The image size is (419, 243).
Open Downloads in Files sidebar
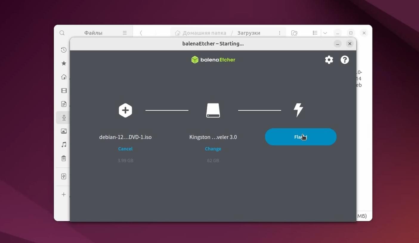click(x=64, y=117)
